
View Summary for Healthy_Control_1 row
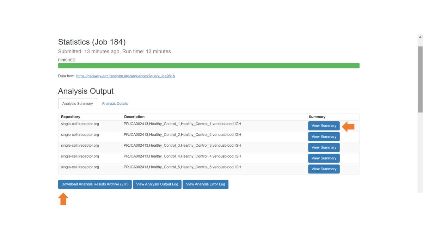(324, 126)
